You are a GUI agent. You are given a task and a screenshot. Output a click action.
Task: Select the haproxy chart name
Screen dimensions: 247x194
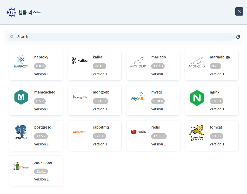tap(41, 57)
